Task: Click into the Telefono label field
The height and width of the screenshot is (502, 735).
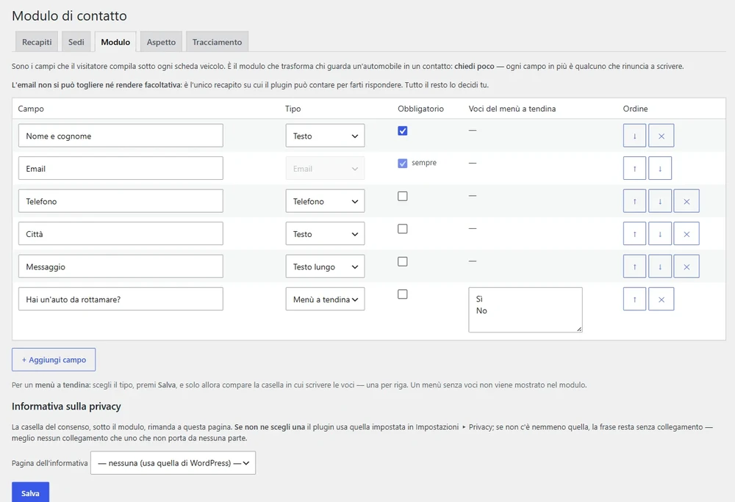Action: click(121, 201)
